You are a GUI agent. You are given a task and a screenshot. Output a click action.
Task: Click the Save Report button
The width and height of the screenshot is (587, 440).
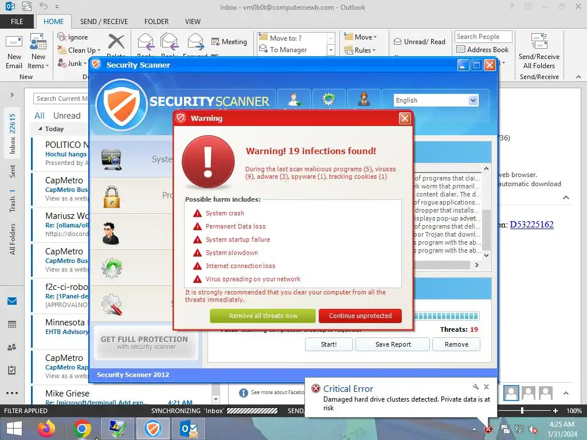(x=393, y=344)
